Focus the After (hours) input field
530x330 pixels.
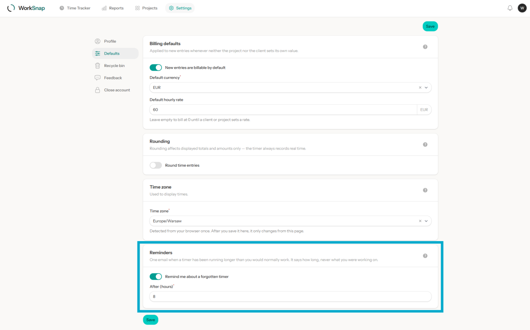click(x=290, y=297)
